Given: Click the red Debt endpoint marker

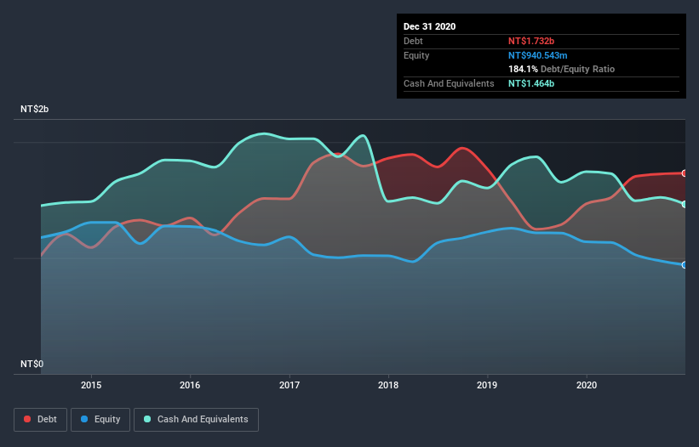Looking at the screenshot, I should [x=685, y=173].
